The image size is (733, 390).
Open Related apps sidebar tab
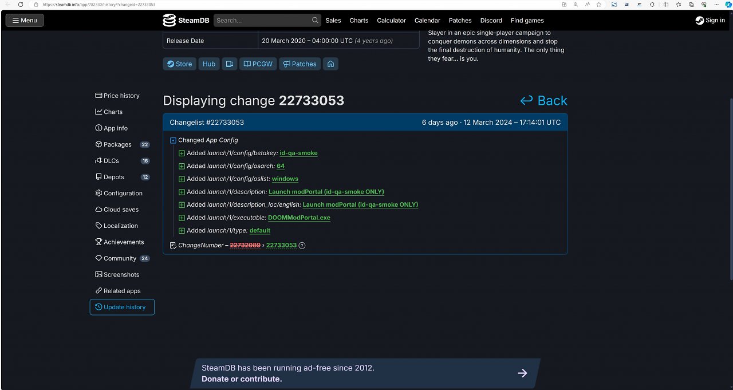pos(122,291)
